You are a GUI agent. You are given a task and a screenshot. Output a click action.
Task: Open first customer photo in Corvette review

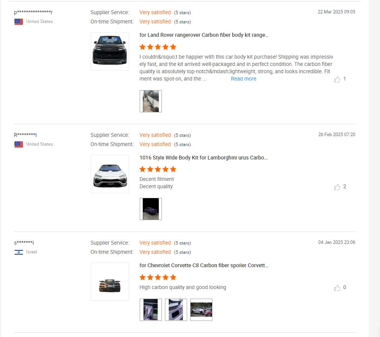coord(151,310)
